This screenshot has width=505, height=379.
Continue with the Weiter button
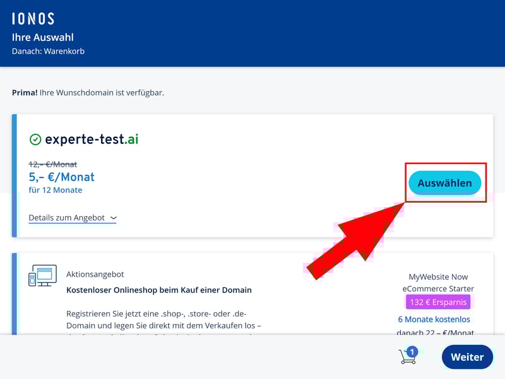(467, 357)
